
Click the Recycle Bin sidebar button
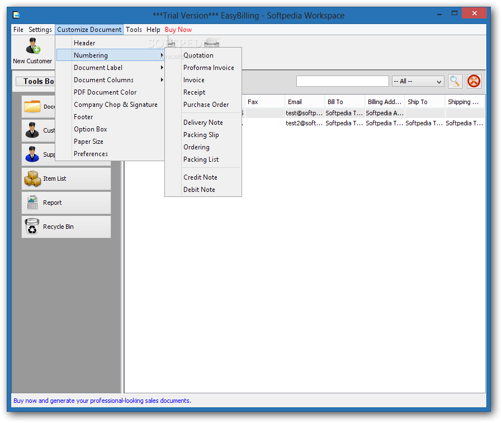pos(67,227)
